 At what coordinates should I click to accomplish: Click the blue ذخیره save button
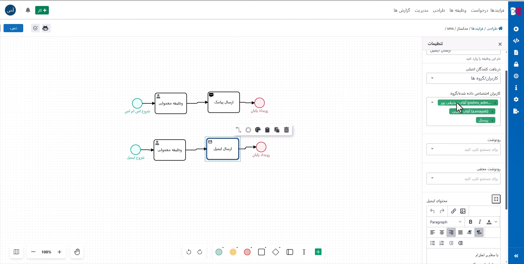tap(13, 28)
